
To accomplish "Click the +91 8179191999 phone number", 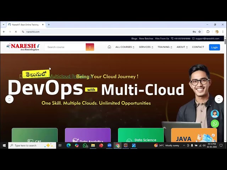I will coord(181,39).
